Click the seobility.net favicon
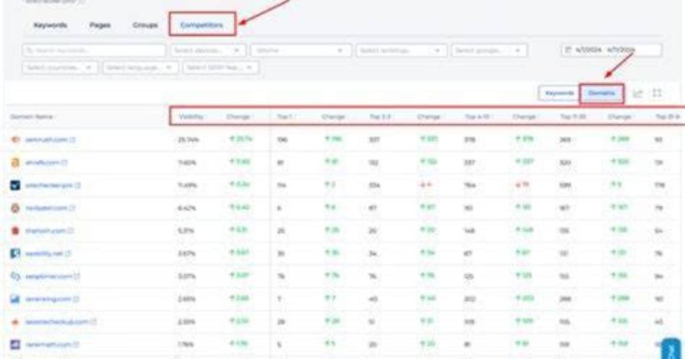The image size is (685, 359). tap(15, 253)
